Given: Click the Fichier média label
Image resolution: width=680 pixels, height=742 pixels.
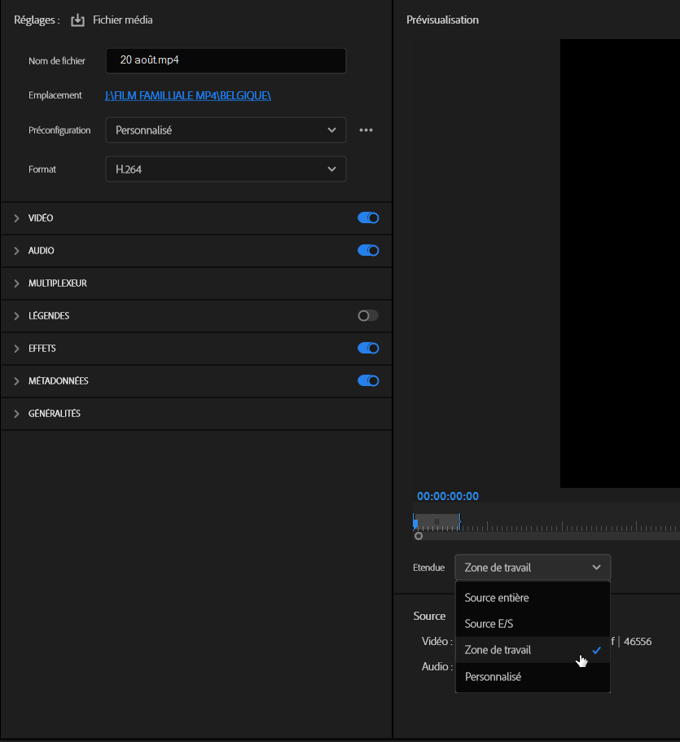Looking at the screenshot, I should pyautogui.click(x=122, y=20).
